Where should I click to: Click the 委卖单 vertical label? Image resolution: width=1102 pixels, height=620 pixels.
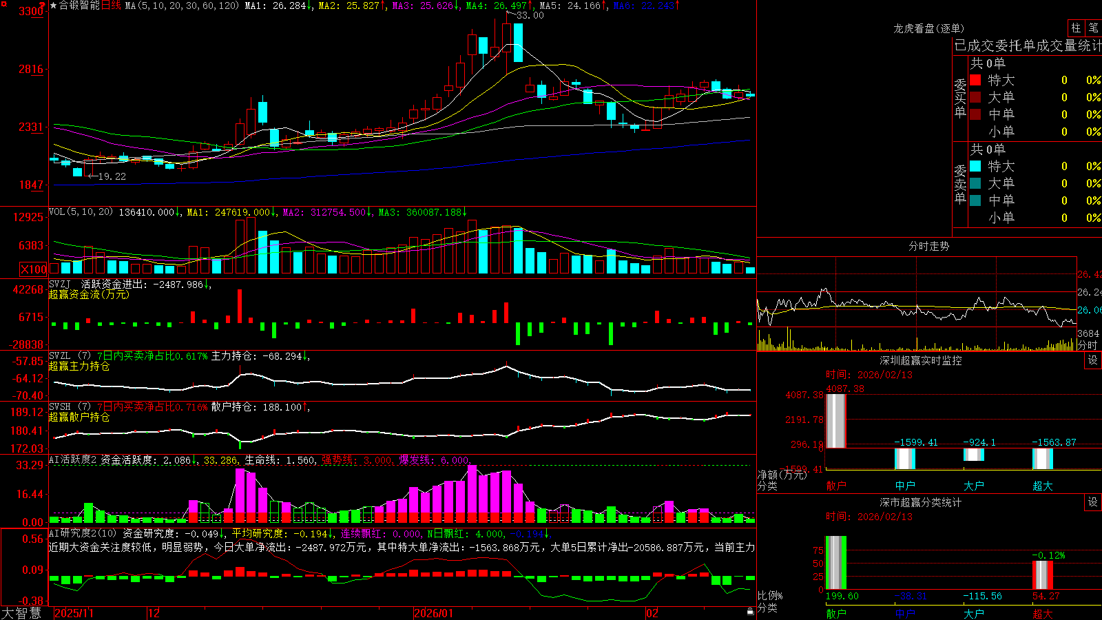pos(960,184)
